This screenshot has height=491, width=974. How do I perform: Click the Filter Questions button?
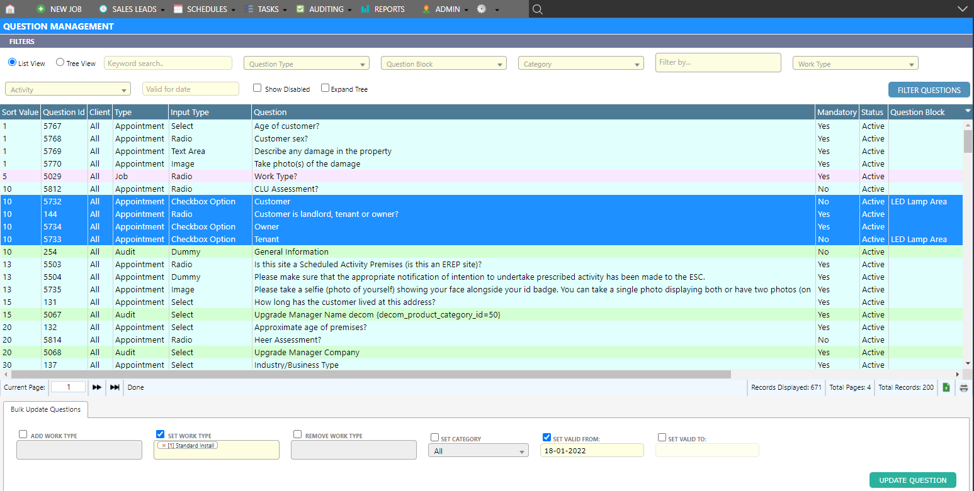[x=929, y=90]
